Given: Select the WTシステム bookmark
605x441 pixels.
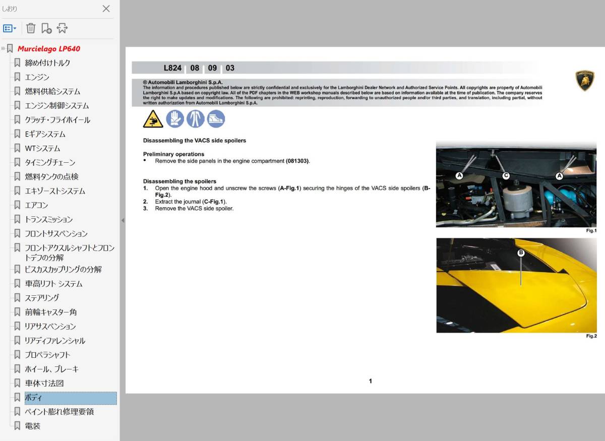Looking at the screenshot, I should point(42,148).
